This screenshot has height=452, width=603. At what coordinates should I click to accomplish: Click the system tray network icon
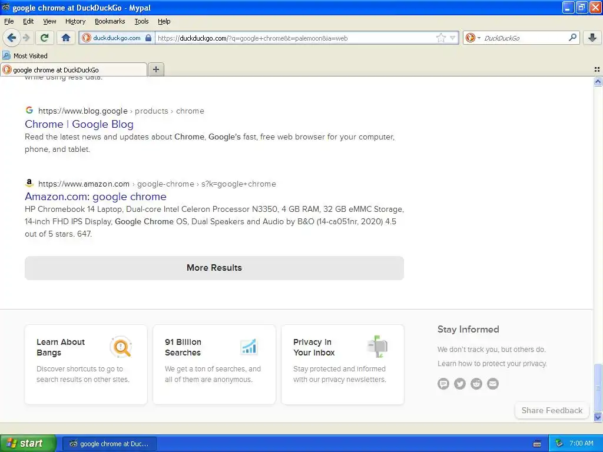pyautogui.click(x=559, y=443)
